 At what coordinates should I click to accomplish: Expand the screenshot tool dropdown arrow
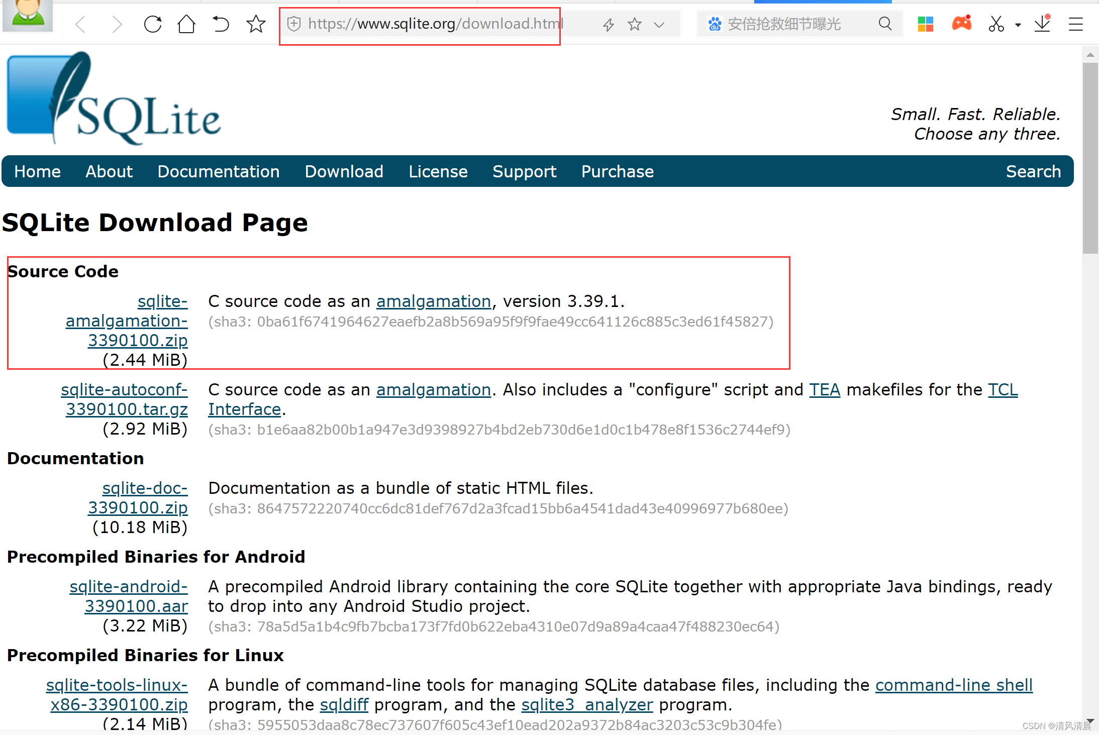[1018, 25]
